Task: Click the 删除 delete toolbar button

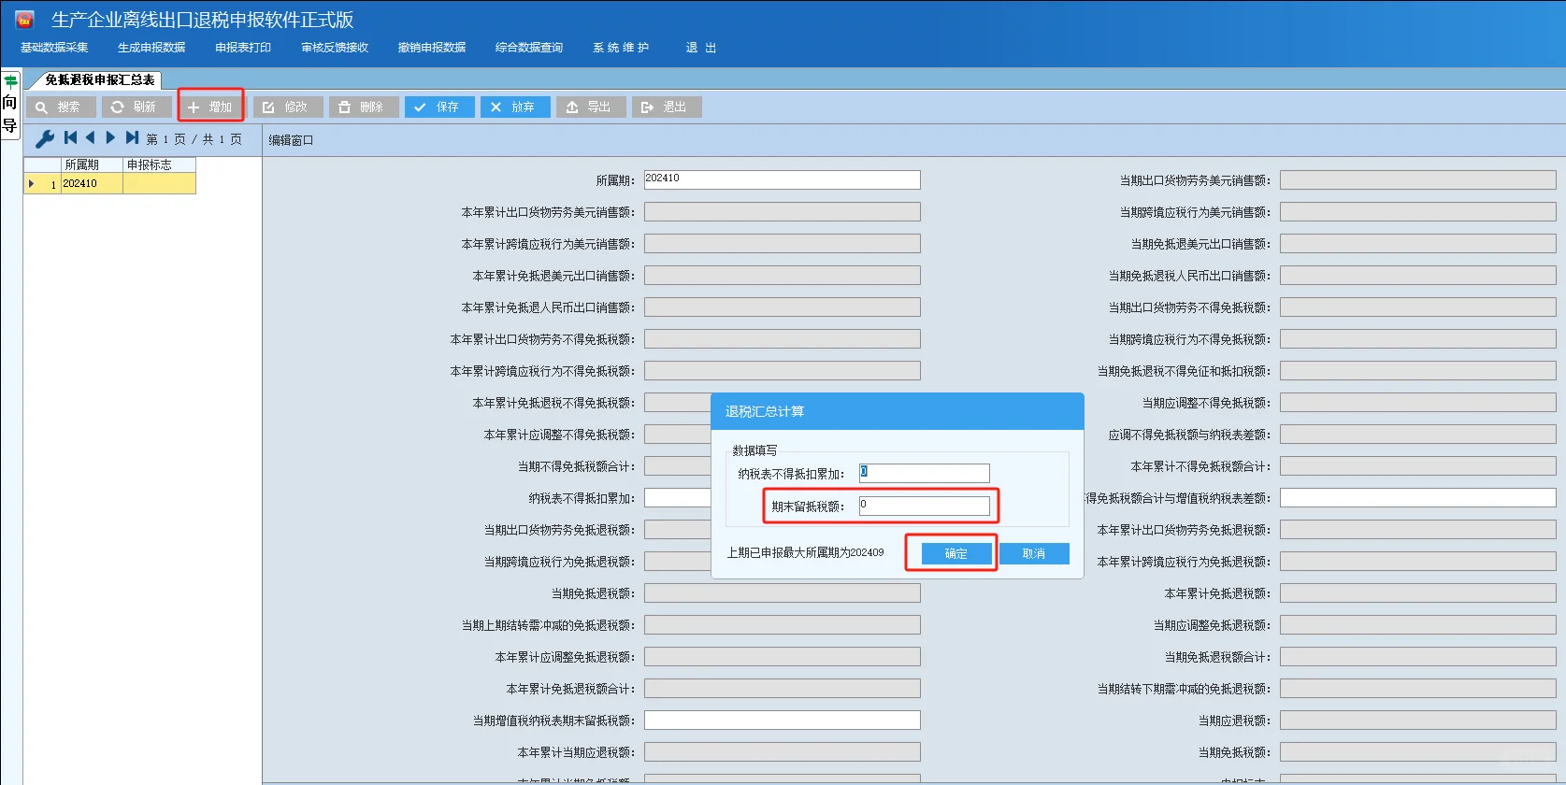Action: point(364,107)
